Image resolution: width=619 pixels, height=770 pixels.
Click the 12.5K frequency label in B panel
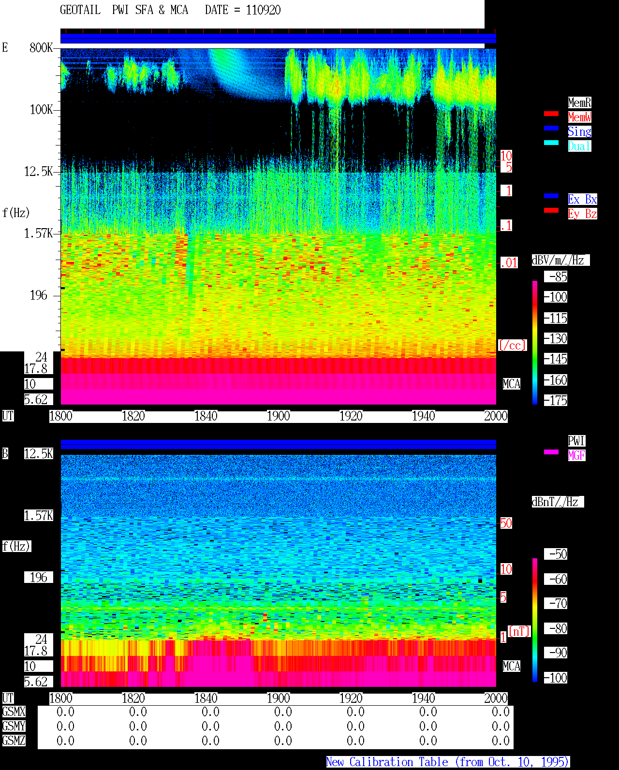39,454
